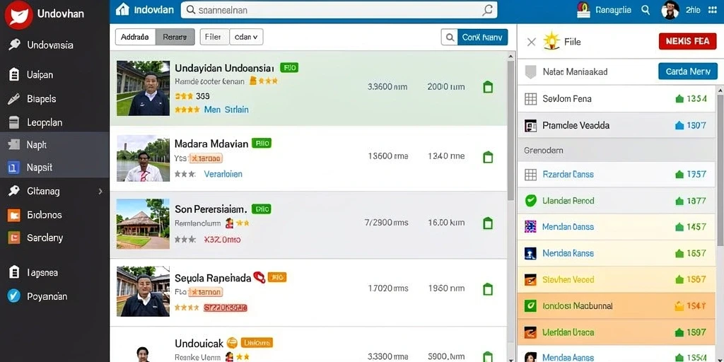Switch to the Addrada tab

[135, 37]
